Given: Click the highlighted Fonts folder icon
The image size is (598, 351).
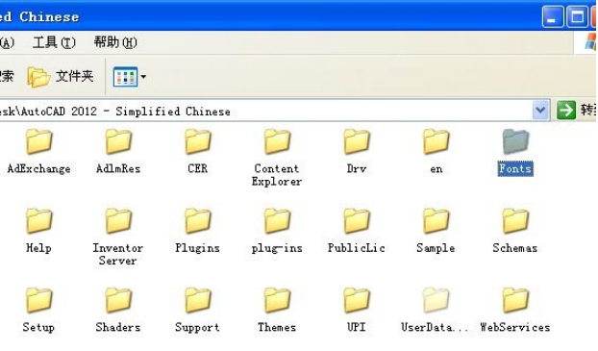Looking at the screenshot, I should pos(515,141).
